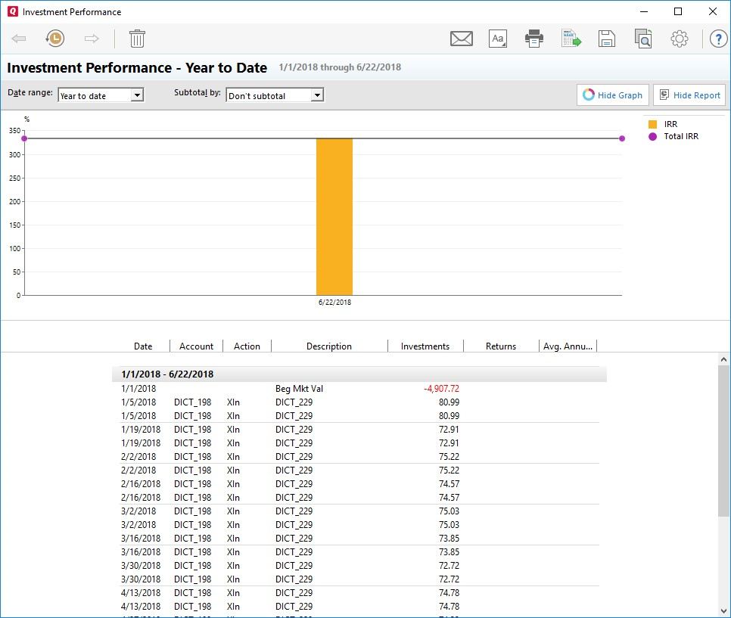Open the font settings Aa icon
The image size is (731, 618).
(x=497, y=39)
